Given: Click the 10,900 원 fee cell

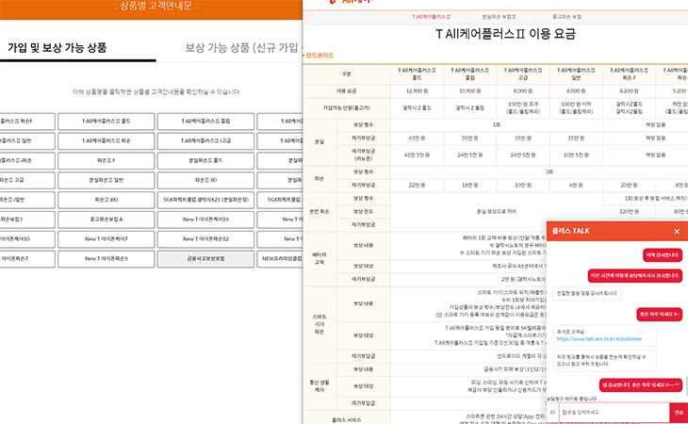Looking at the screenshot, I should click(x=470, y=91).
